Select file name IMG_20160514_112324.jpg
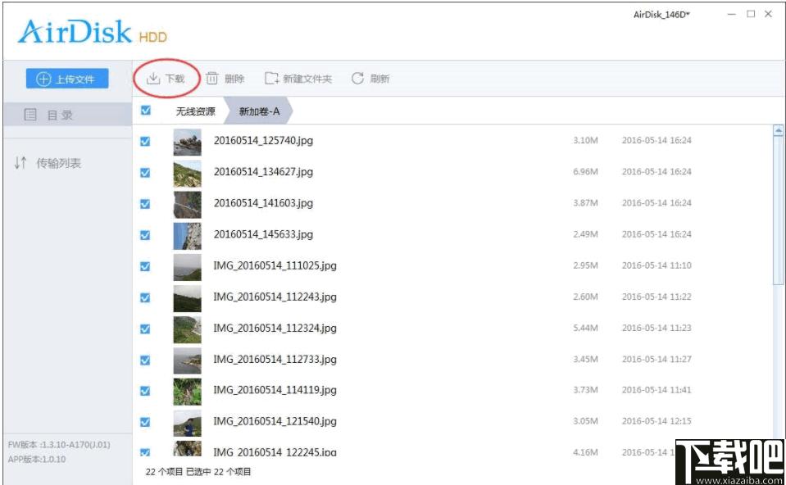Image resolution: width=786 pixels, height=485 pixels. pos(275,329)
